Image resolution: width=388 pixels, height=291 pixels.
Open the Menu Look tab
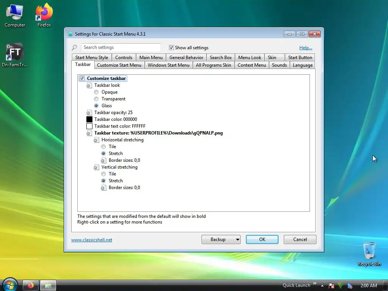pos(250,58)
